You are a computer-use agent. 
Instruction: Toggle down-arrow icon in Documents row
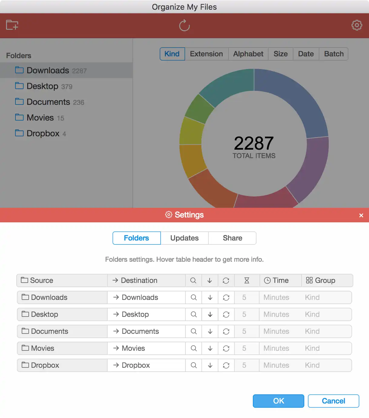pos(210,331)
